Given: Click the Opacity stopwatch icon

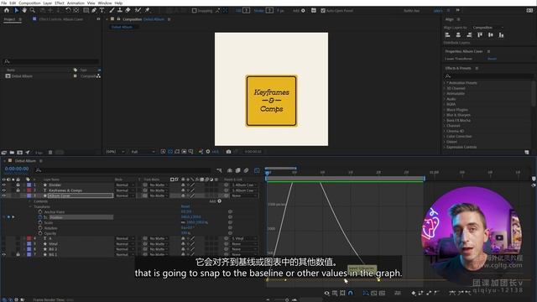Looking at the screenshot, I should pyautogui.click(x=40, y=233).
